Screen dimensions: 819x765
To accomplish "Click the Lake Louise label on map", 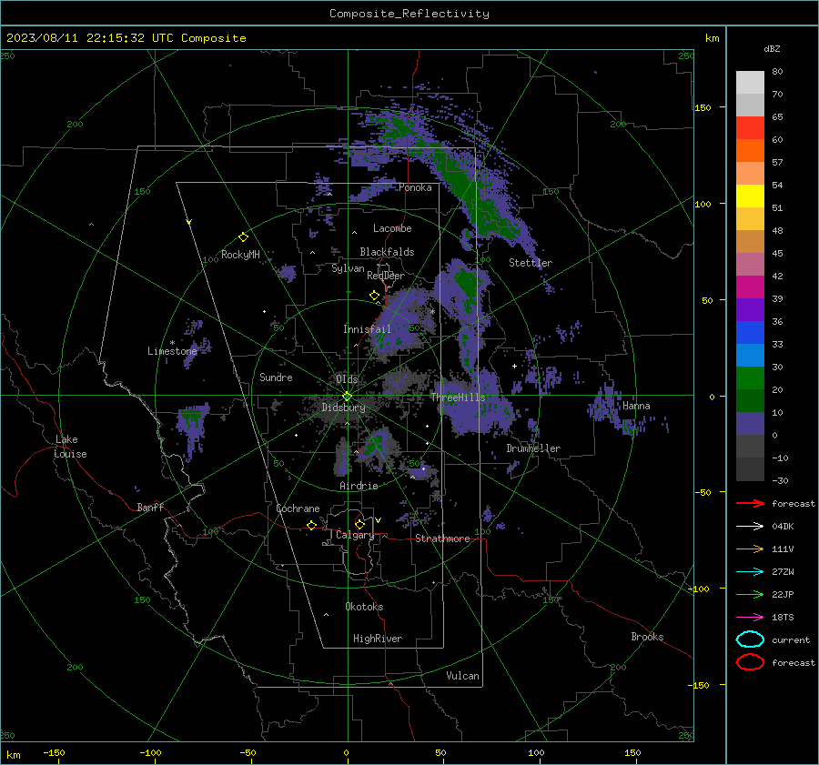I will (x=70, y=447).
